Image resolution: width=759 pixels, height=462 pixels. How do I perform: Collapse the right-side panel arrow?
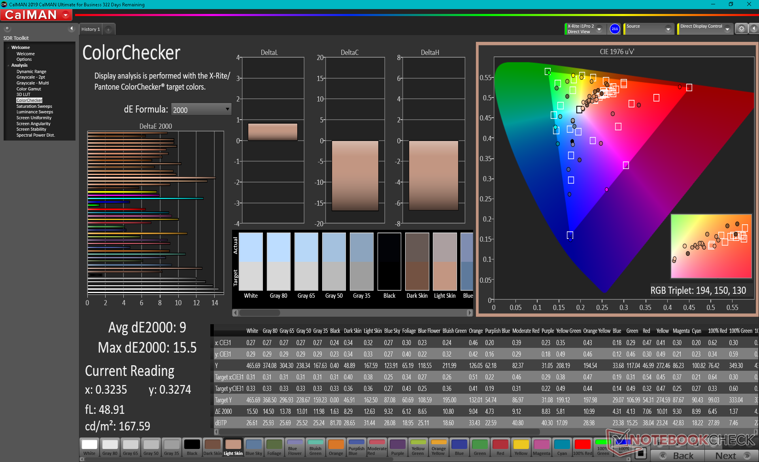coord(753,29)
